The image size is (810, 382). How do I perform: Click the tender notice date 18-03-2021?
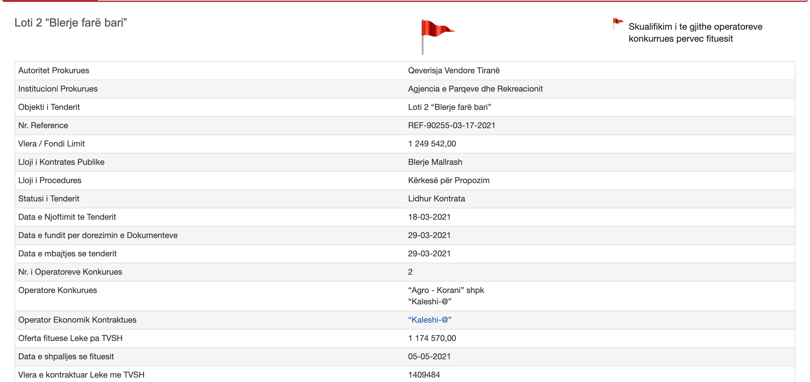pos(429,217)
